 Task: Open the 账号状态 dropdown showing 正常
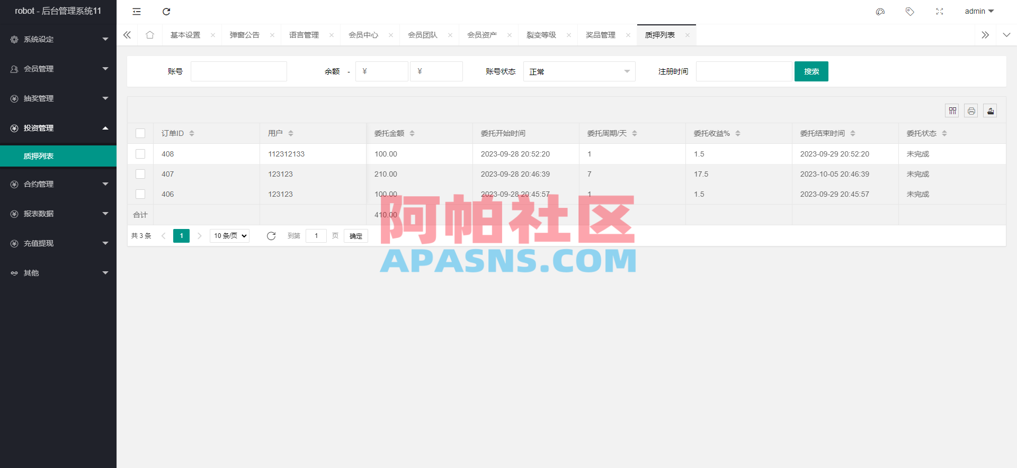click(579, 71)
